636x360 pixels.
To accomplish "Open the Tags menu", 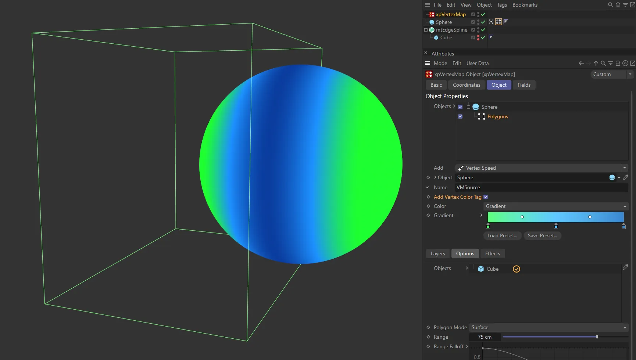I will tap(502, 5).
